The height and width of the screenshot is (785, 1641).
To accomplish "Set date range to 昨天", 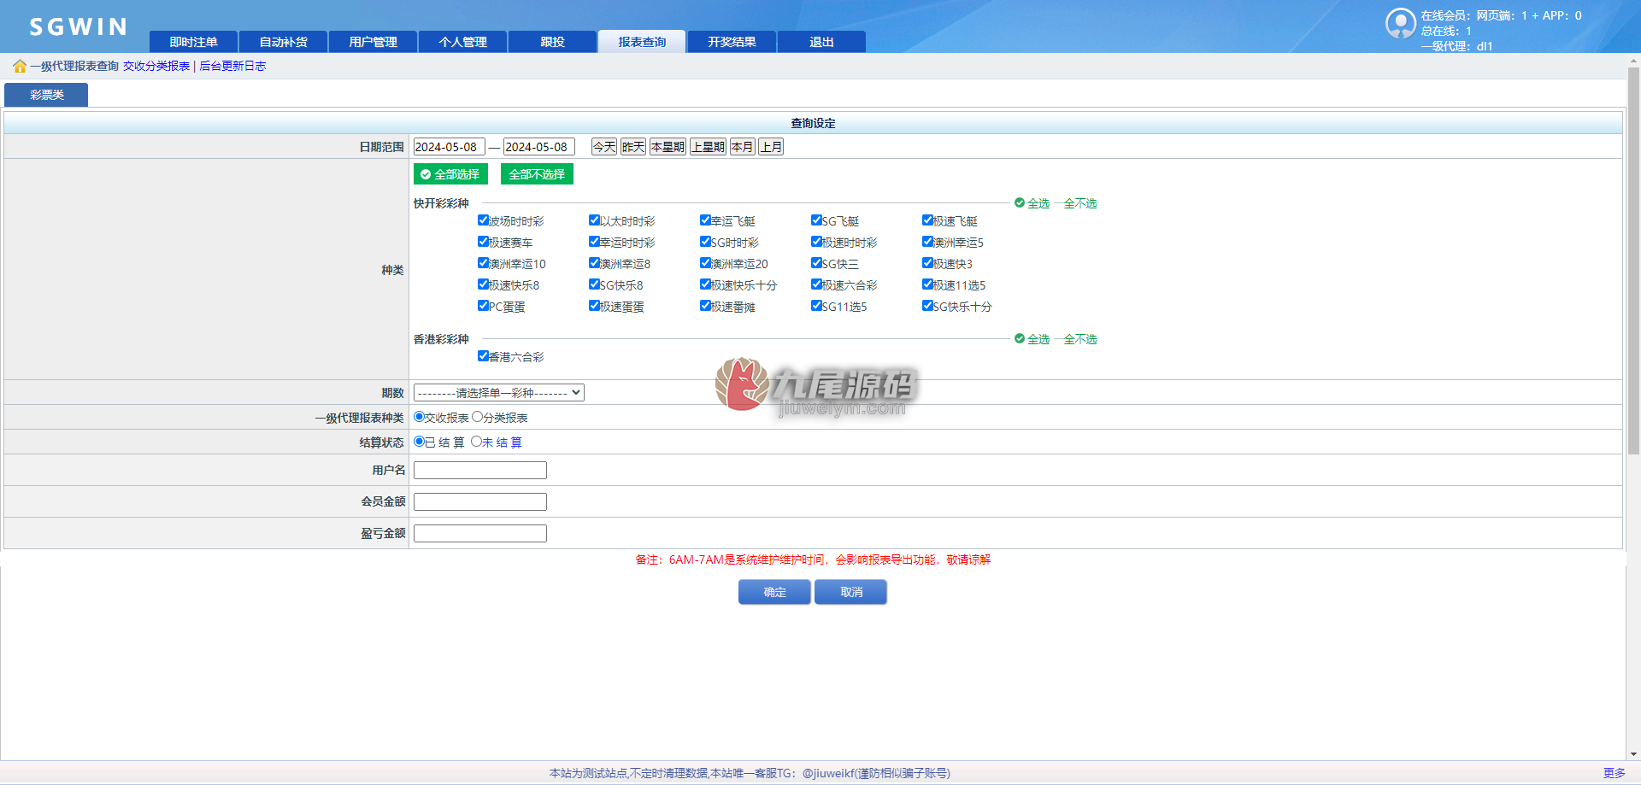I will 633,147.
